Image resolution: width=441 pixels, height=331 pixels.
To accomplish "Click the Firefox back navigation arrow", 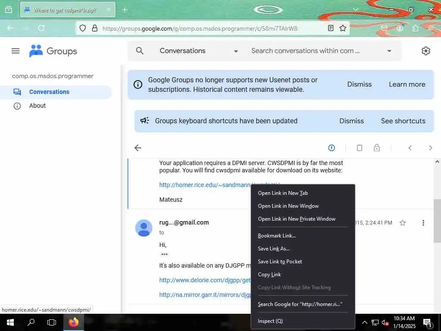I will (x=10, y=28).
